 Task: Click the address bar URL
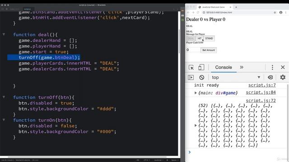(219, 13)
